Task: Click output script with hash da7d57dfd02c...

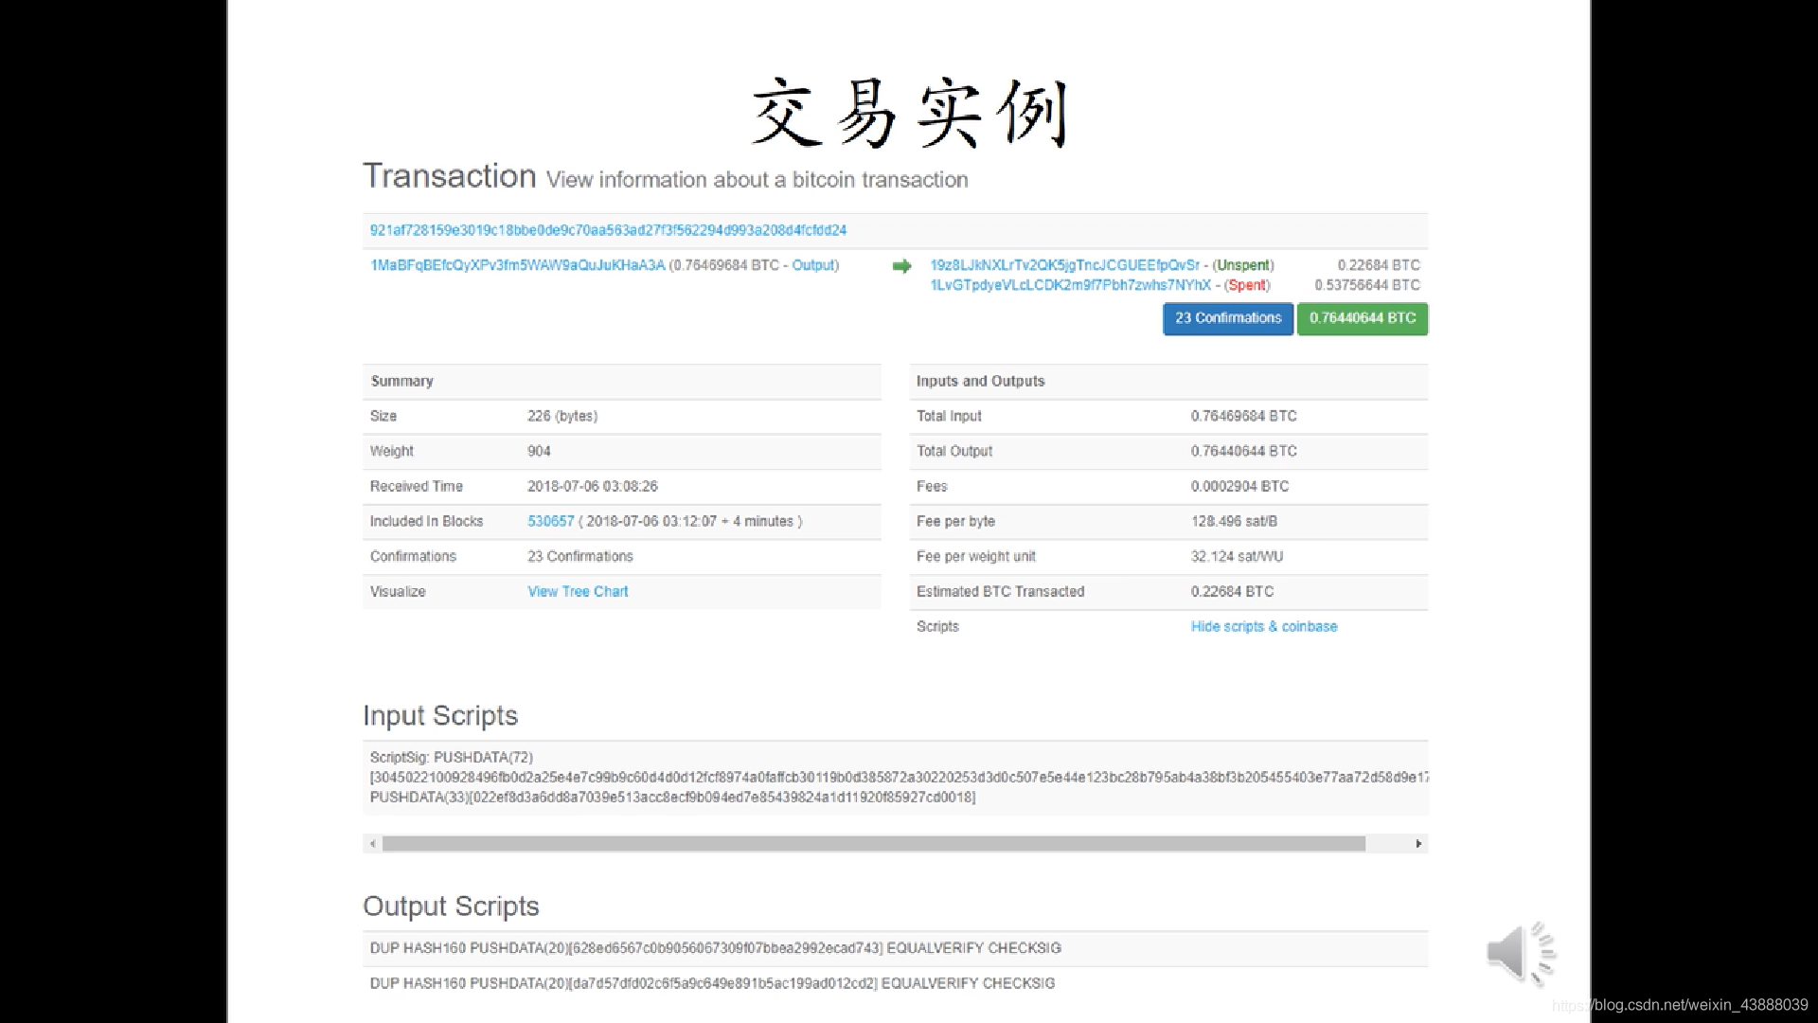Action: coord(712,983)
